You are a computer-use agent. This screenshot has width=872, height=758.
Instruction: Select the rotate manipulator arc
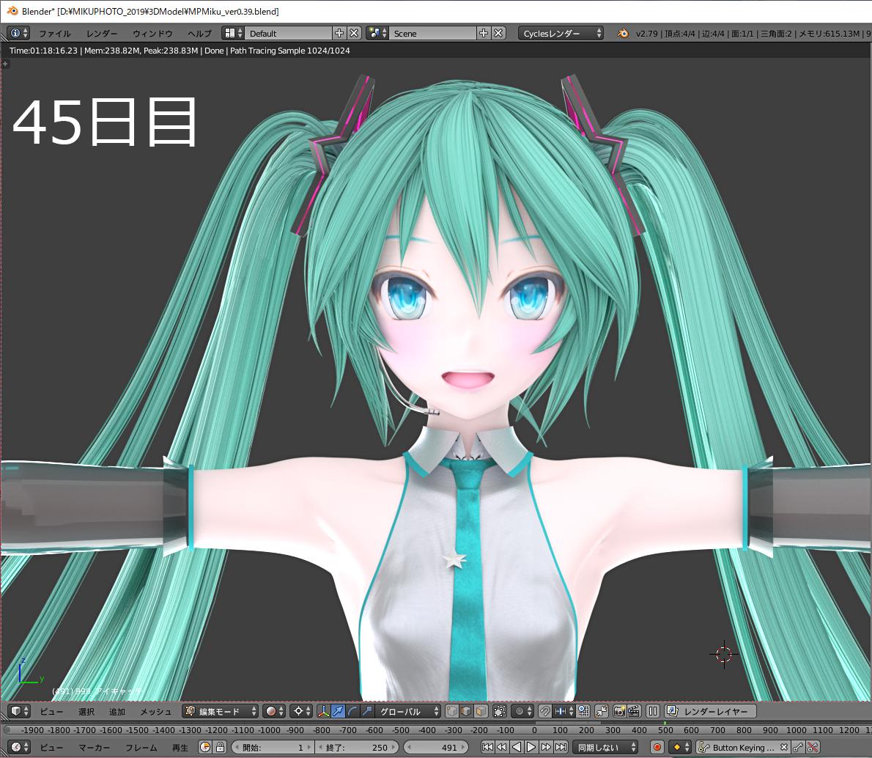click(352, 711)
